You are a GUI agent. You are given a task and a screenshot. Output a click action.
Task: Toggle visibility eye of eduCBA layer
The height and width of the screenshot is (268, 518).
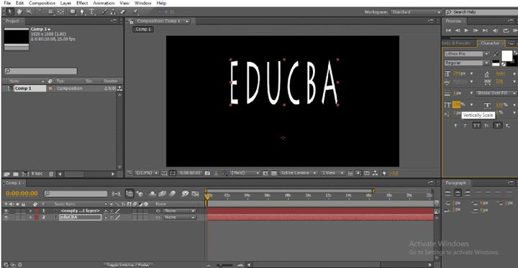coord(6,217)
